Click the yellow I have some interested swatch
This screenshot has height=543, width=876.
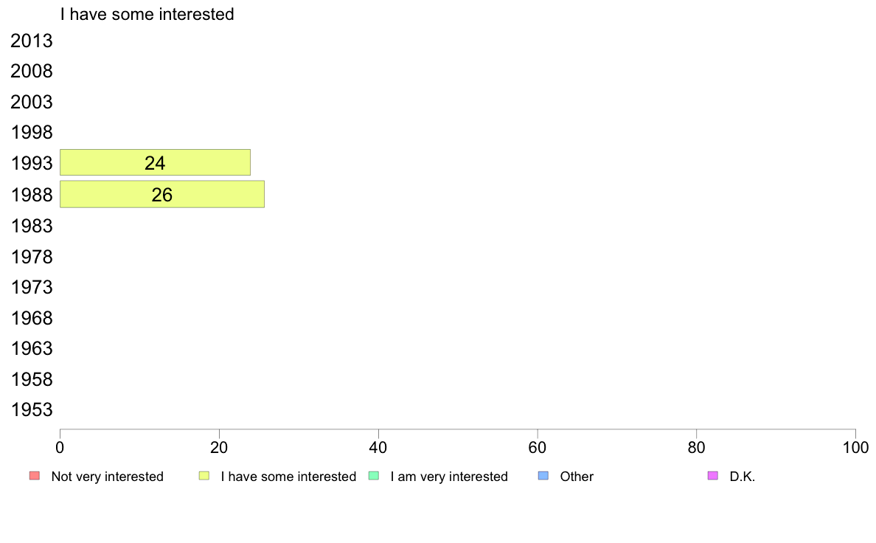click(204, 476)
